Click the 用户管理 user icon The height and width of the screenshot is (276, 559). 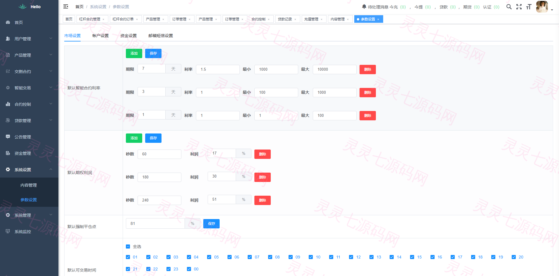coord(8,39)
